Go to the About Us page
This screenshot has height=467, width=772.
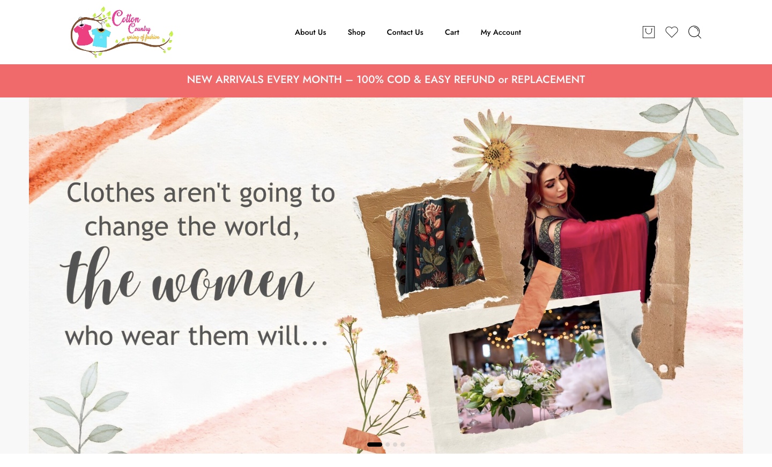click(310, 32)
